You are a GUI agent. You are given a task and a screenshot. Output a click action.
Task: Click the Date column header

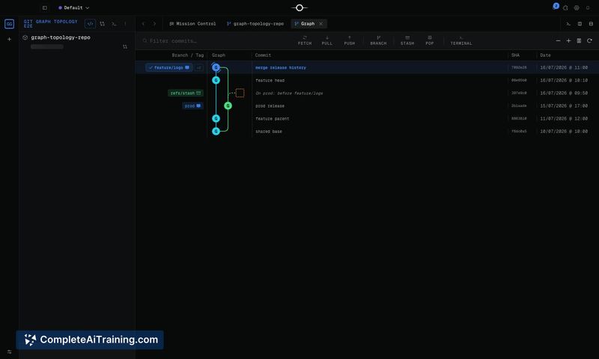click(x=545, y=55)
